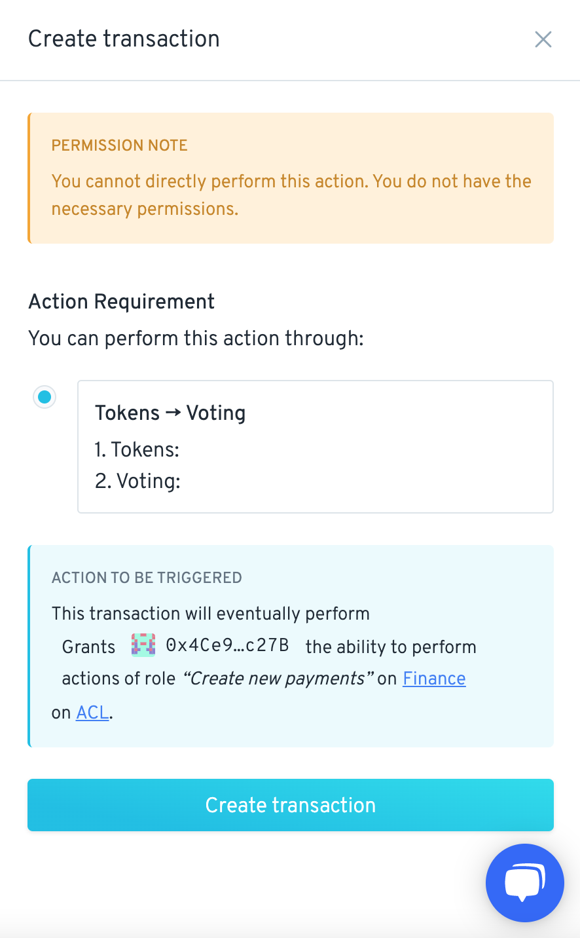Click the ACTION TO BE TRIGGERED label
Viewport: 580px width, 938px height.
coord(147,578)
